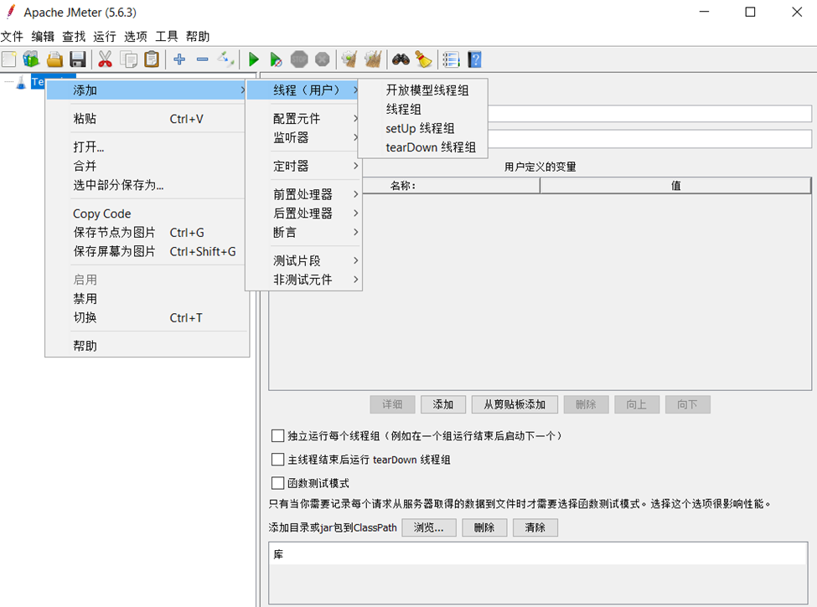The image size is (817, 607).
Task: Open the 运行 menu
Action: coord(104,37)
